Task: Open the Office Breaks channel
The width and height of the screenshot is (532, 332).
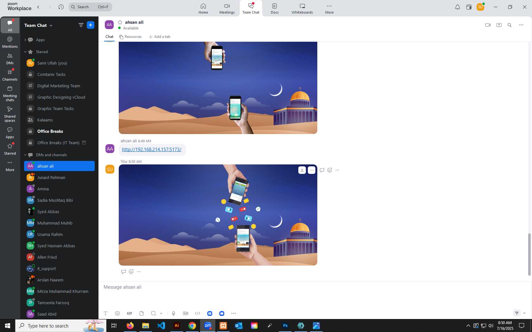Action: pos(59,131)
